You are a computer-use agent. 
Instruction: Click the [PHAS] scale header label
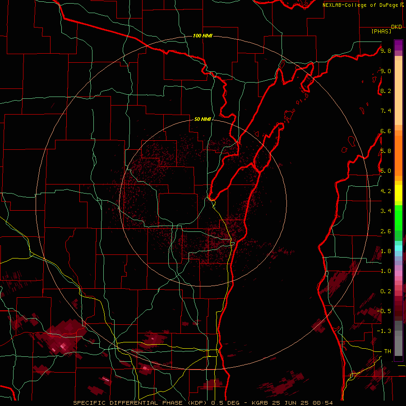click(x=381, y=32)
